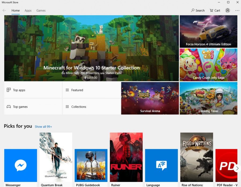This screenshot has width=241, height=187.
Task: Click the Ruiner title text
Action: (116, 185)
